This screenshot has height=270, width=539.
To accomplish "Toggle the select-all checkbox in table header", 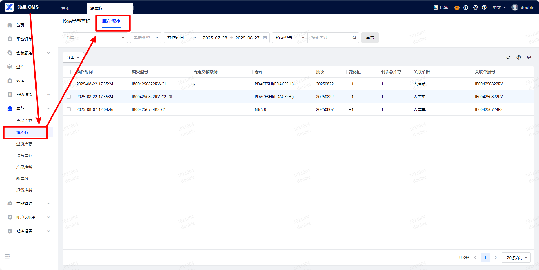I will coord(69,72).
